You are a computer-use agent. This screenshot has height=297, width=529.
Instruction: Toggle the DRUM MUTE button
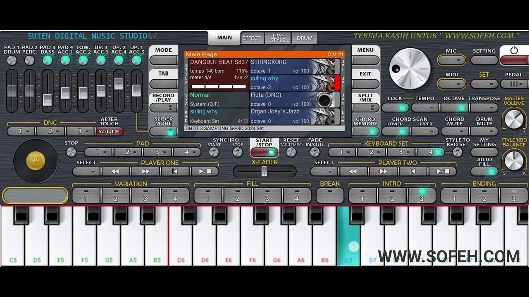point(484,132)
